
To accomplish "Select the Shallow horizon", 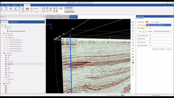I will 10,55.
